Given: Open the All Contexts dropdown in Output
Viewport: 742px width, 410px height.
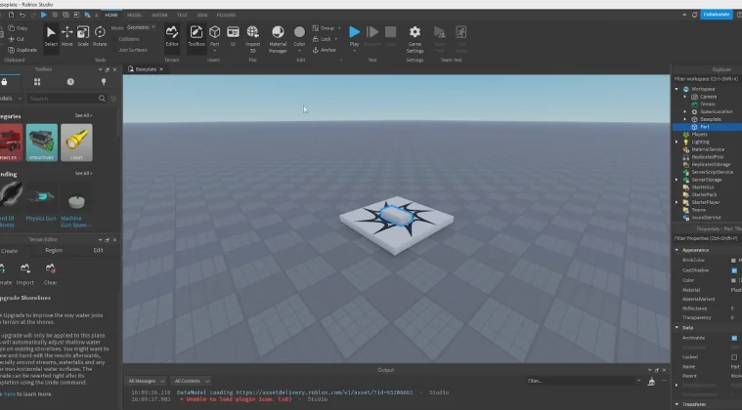Looking at the screenshot, I should tap(192, 381).
